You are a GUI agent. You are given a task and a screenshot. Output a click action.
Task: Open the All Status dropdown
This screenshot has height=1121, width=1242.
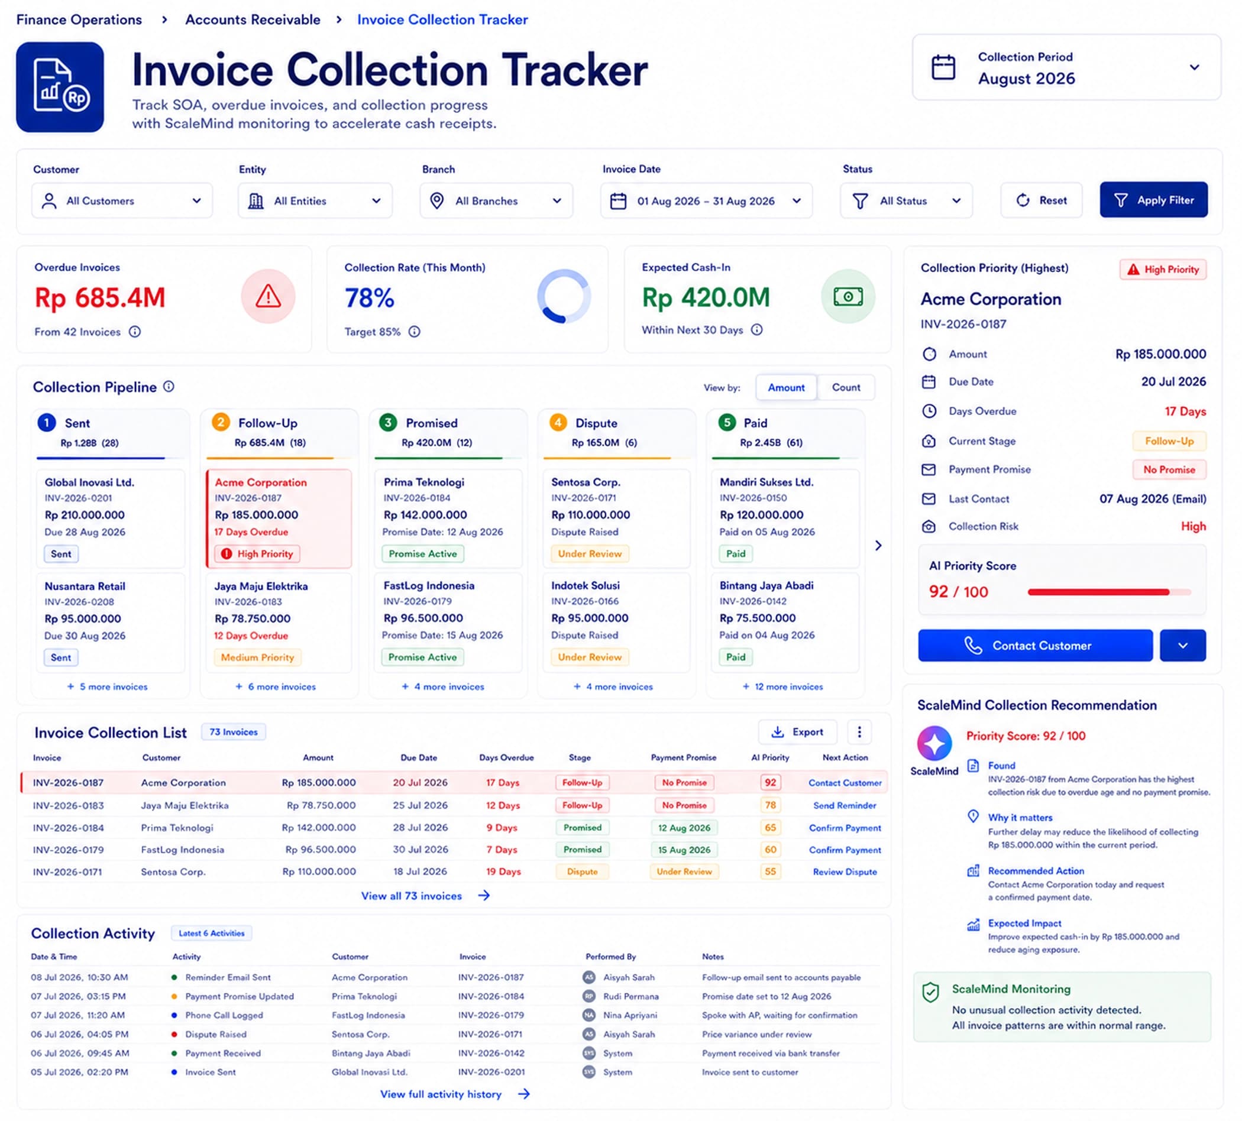pyautogui.click(x=906, y=201)
